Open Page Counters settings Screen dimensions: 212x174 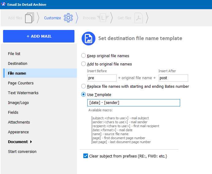pos(21,83)
